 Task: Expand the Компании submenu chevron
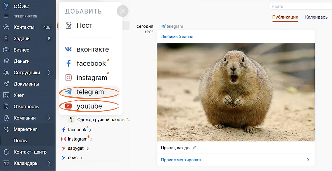49,118
